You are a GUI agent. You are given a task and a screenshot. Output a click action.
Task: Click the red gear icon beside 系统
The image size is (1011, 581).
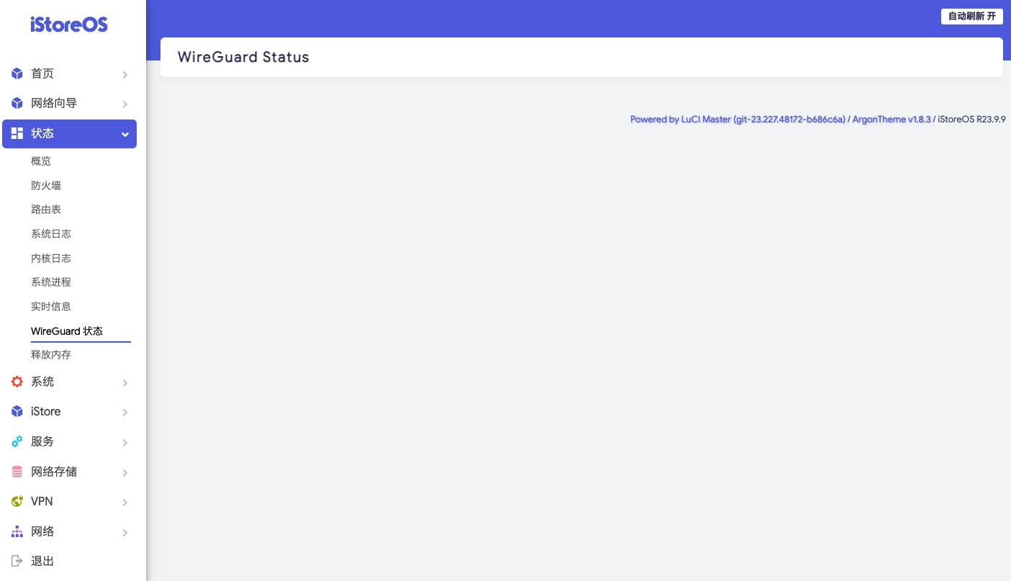click(x=17, y=382)
